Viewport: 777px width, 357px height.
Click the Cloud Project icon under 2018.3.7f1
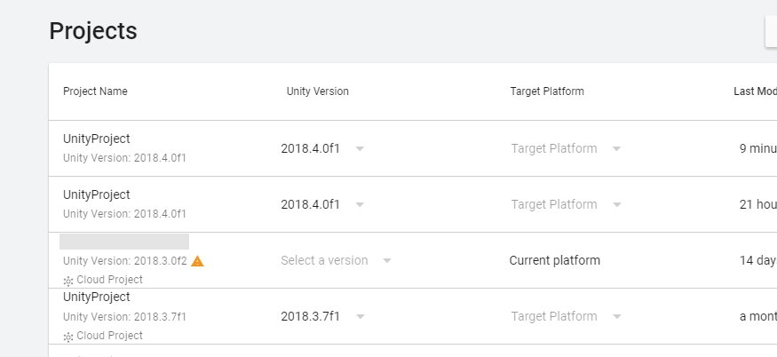[68, 337]
